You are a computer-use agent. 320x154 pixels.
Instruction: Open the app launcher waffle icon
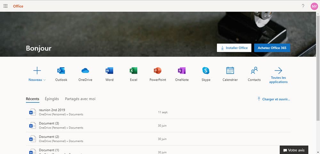point(5,6)
